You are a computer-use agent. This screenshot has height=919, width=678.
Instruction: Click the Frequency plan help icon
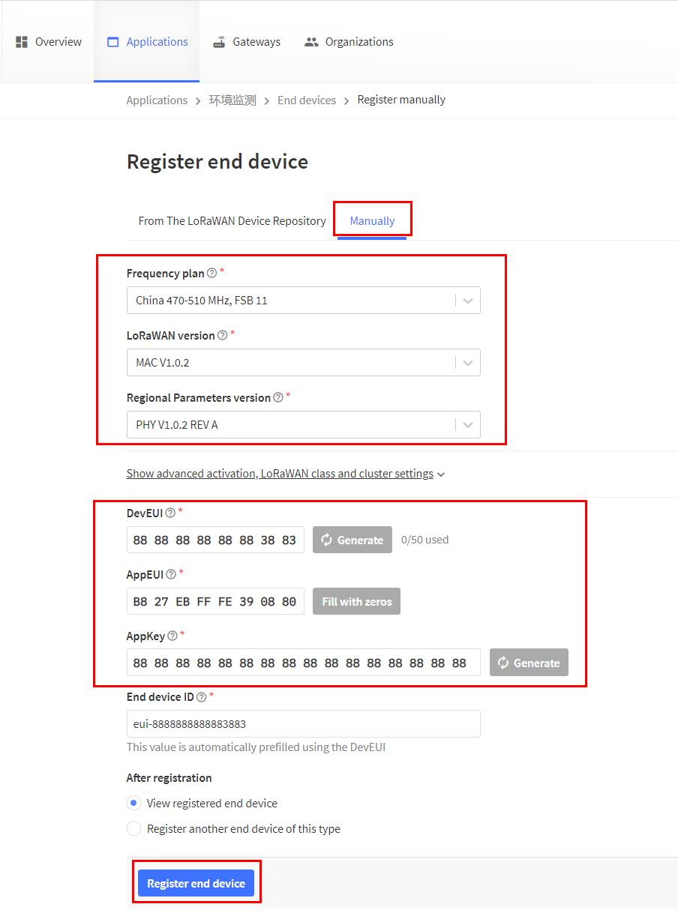(211, 273)
